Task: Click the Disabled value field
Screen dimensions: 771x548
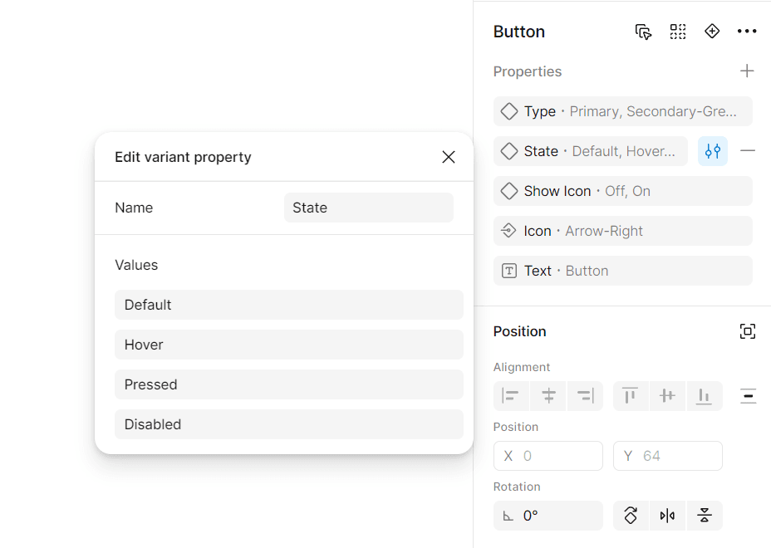Action: tap(288, 424)
